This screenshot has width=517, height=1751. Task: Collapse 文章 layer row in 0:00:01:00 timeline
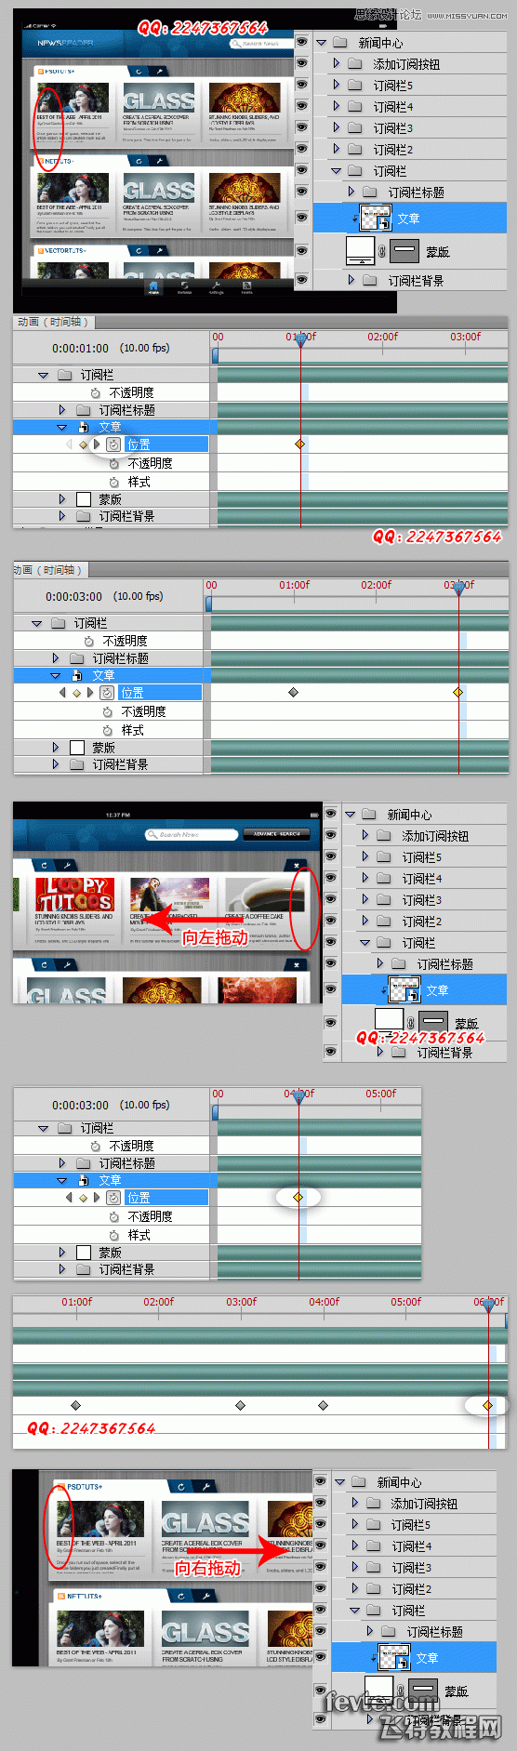point(62,428)
